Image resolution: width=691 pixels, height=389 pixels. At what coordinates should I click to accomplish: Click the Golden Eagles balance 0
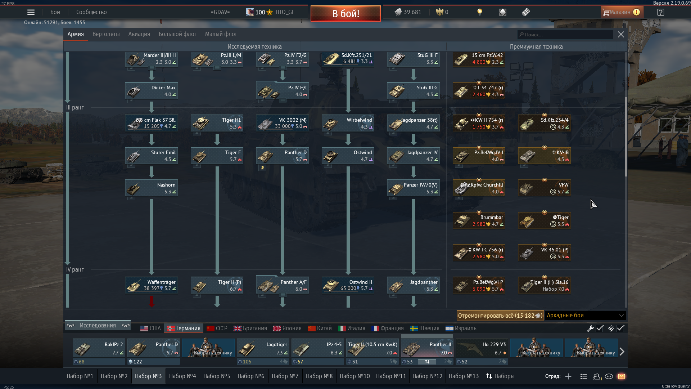pyautogui.click(x=442, y=12)
